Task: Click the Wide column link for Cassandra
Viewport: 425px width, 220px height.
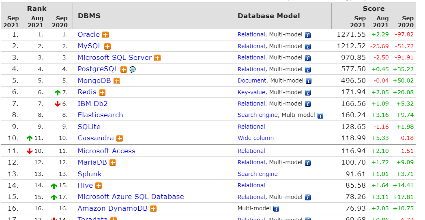Action: point(255,138)
